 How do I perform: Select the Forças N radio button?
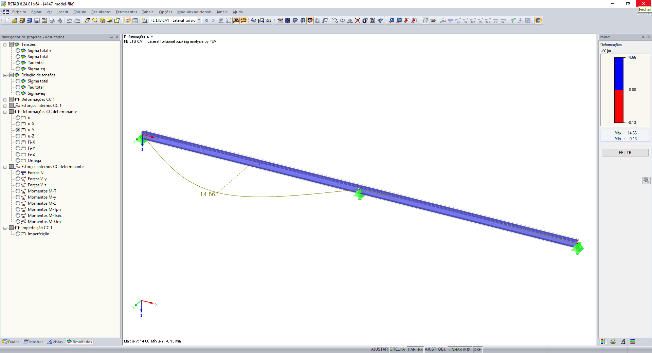click(18, 173)
